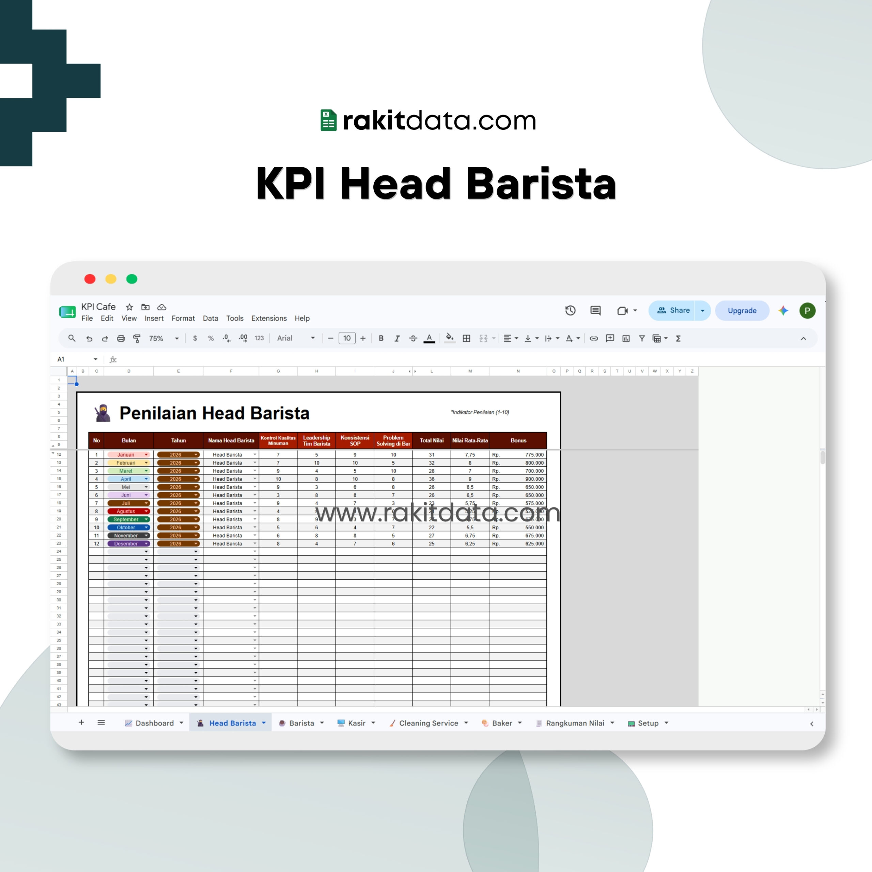Open the Insert menu
Image resolution: width=872 pixels, height=872 pixels.
point(154,318)
